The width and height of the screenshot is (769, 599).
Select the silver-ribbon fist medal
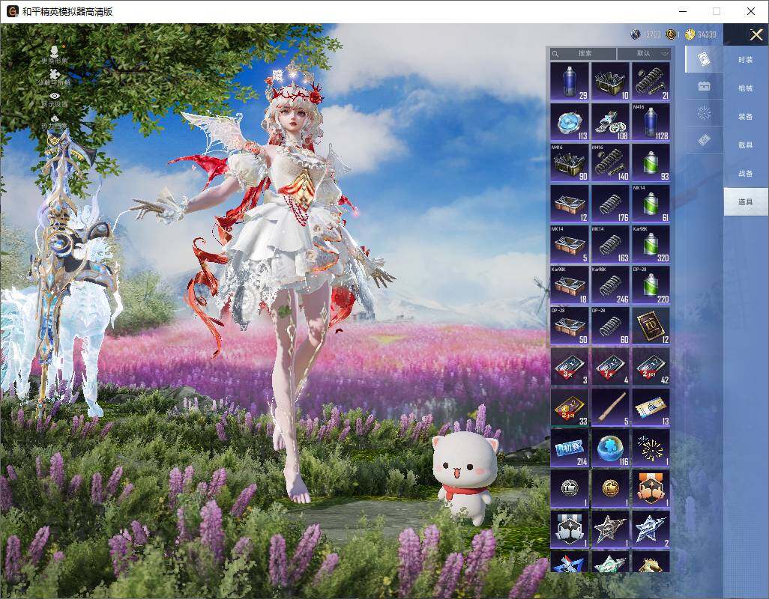[570, 530]
